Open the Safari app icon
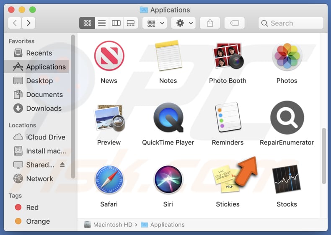The image size is (331, 235). pyautogui.click(x=109, y=179)
